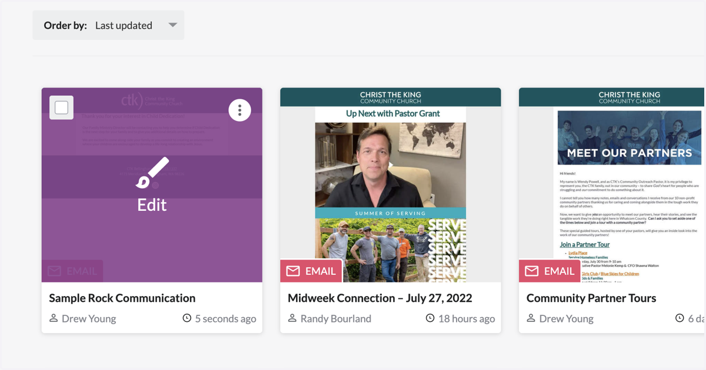Click the 5 seconds ago timestamp
Viewport: 706px width, 370px height.
[225, 319]
